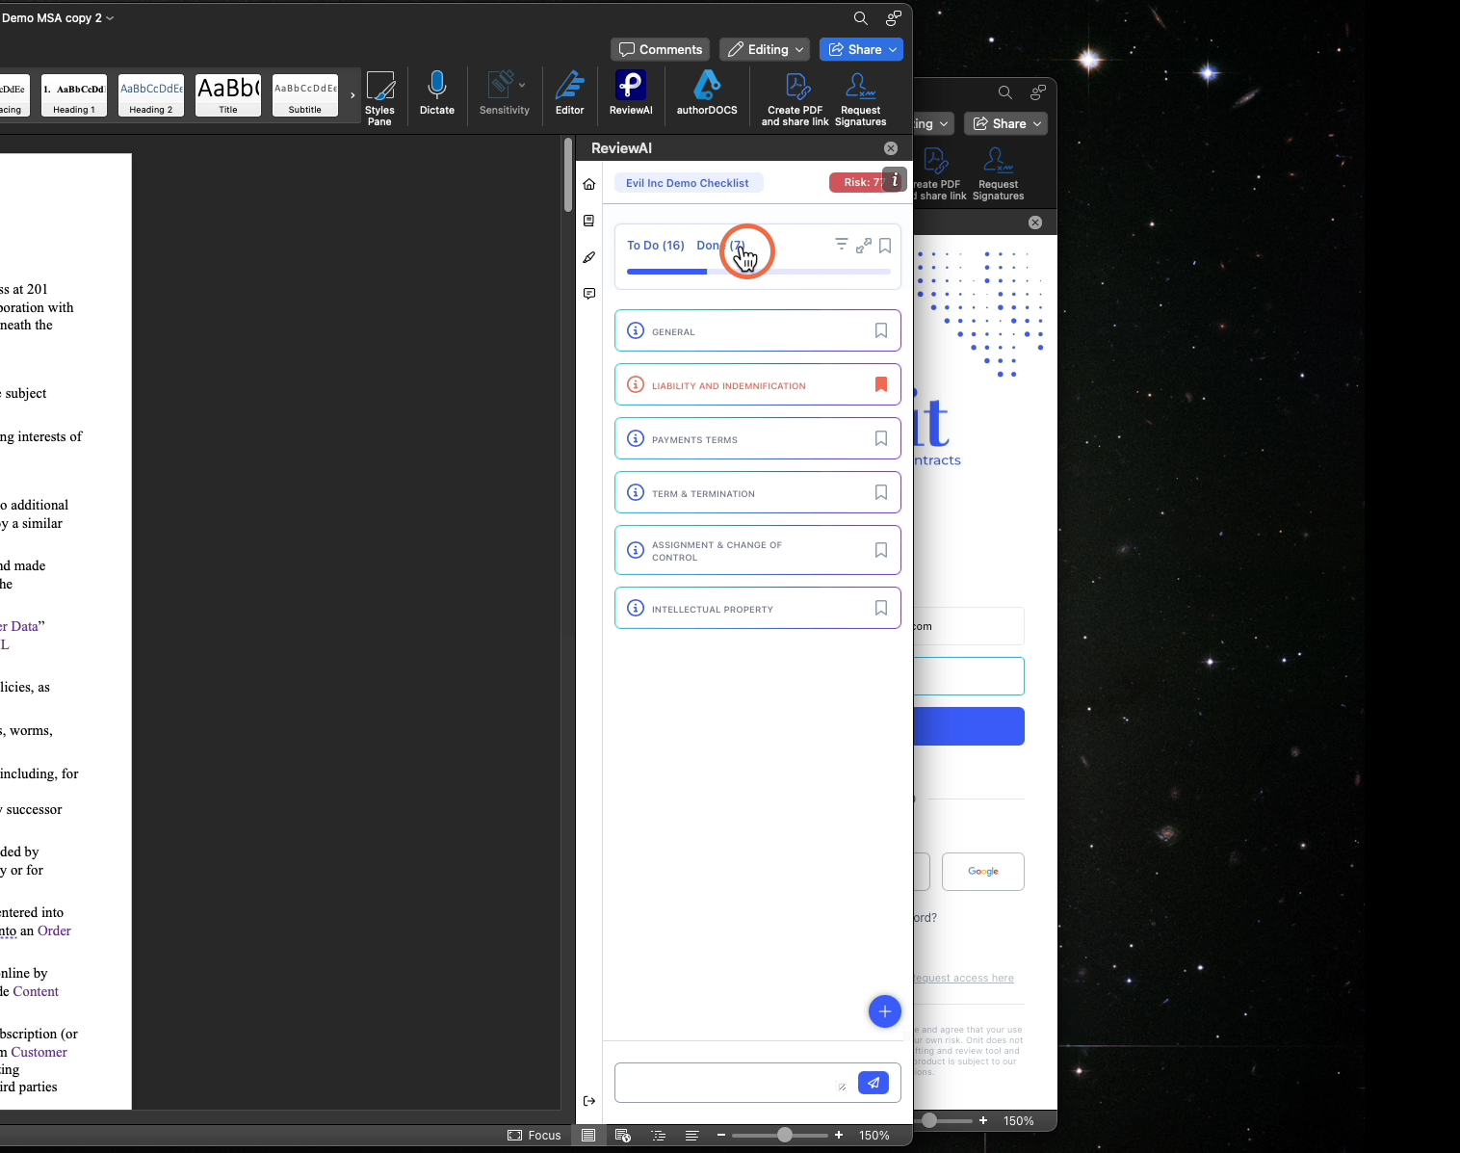Open the Comments pane
The image size is (1460, 1153).
[x=660, y=49]
